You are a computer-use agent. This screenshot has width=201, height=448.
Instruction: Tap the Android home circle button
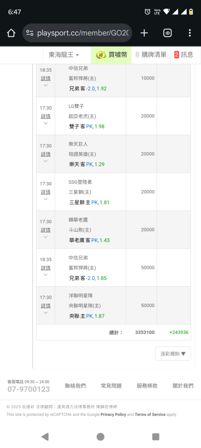(100, 436)
